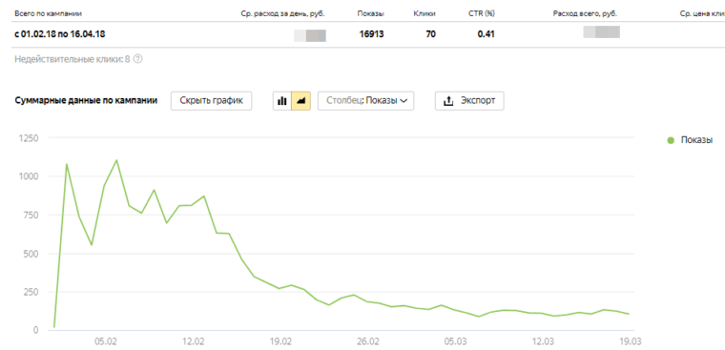Click the Клики column header
Viewport: 725px width, 350px height.
[424, 13]
